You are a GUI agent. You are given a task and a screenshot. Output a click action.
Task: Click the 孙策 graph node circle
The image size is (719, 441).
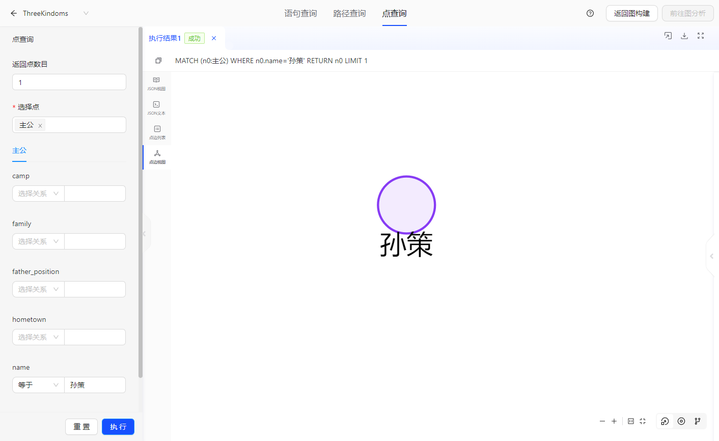[406, 205]
